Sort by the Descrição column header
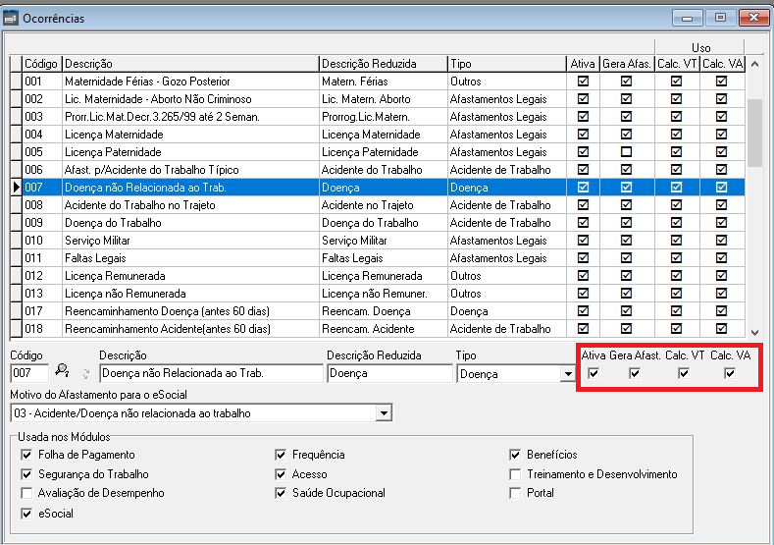Image resolution: width=774 pixels, height=545 pixels. point(190,64)
